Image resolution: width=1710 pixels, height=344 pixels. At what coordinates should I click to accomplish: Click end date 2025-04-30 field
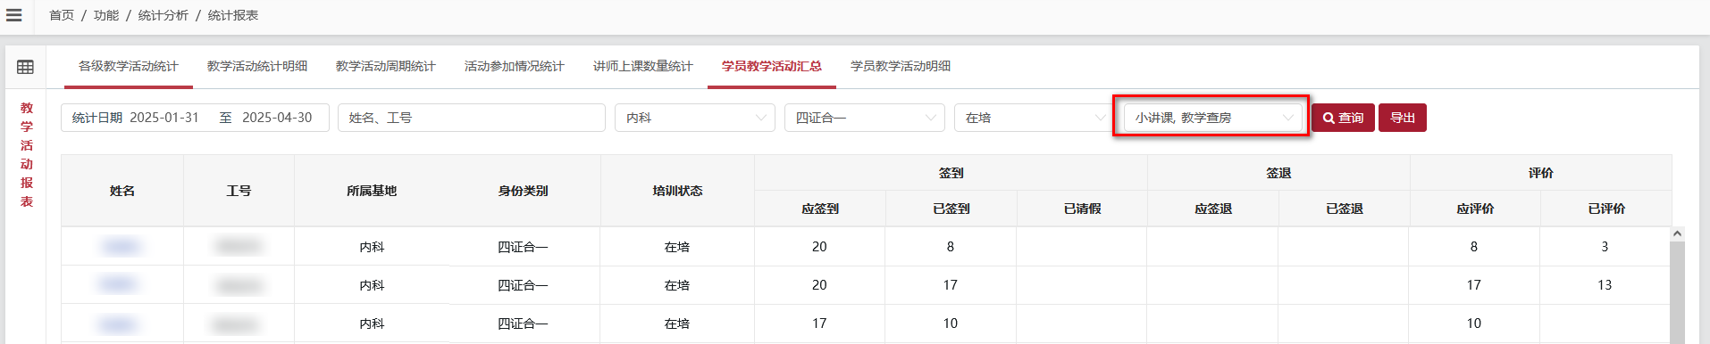[277, 118]
